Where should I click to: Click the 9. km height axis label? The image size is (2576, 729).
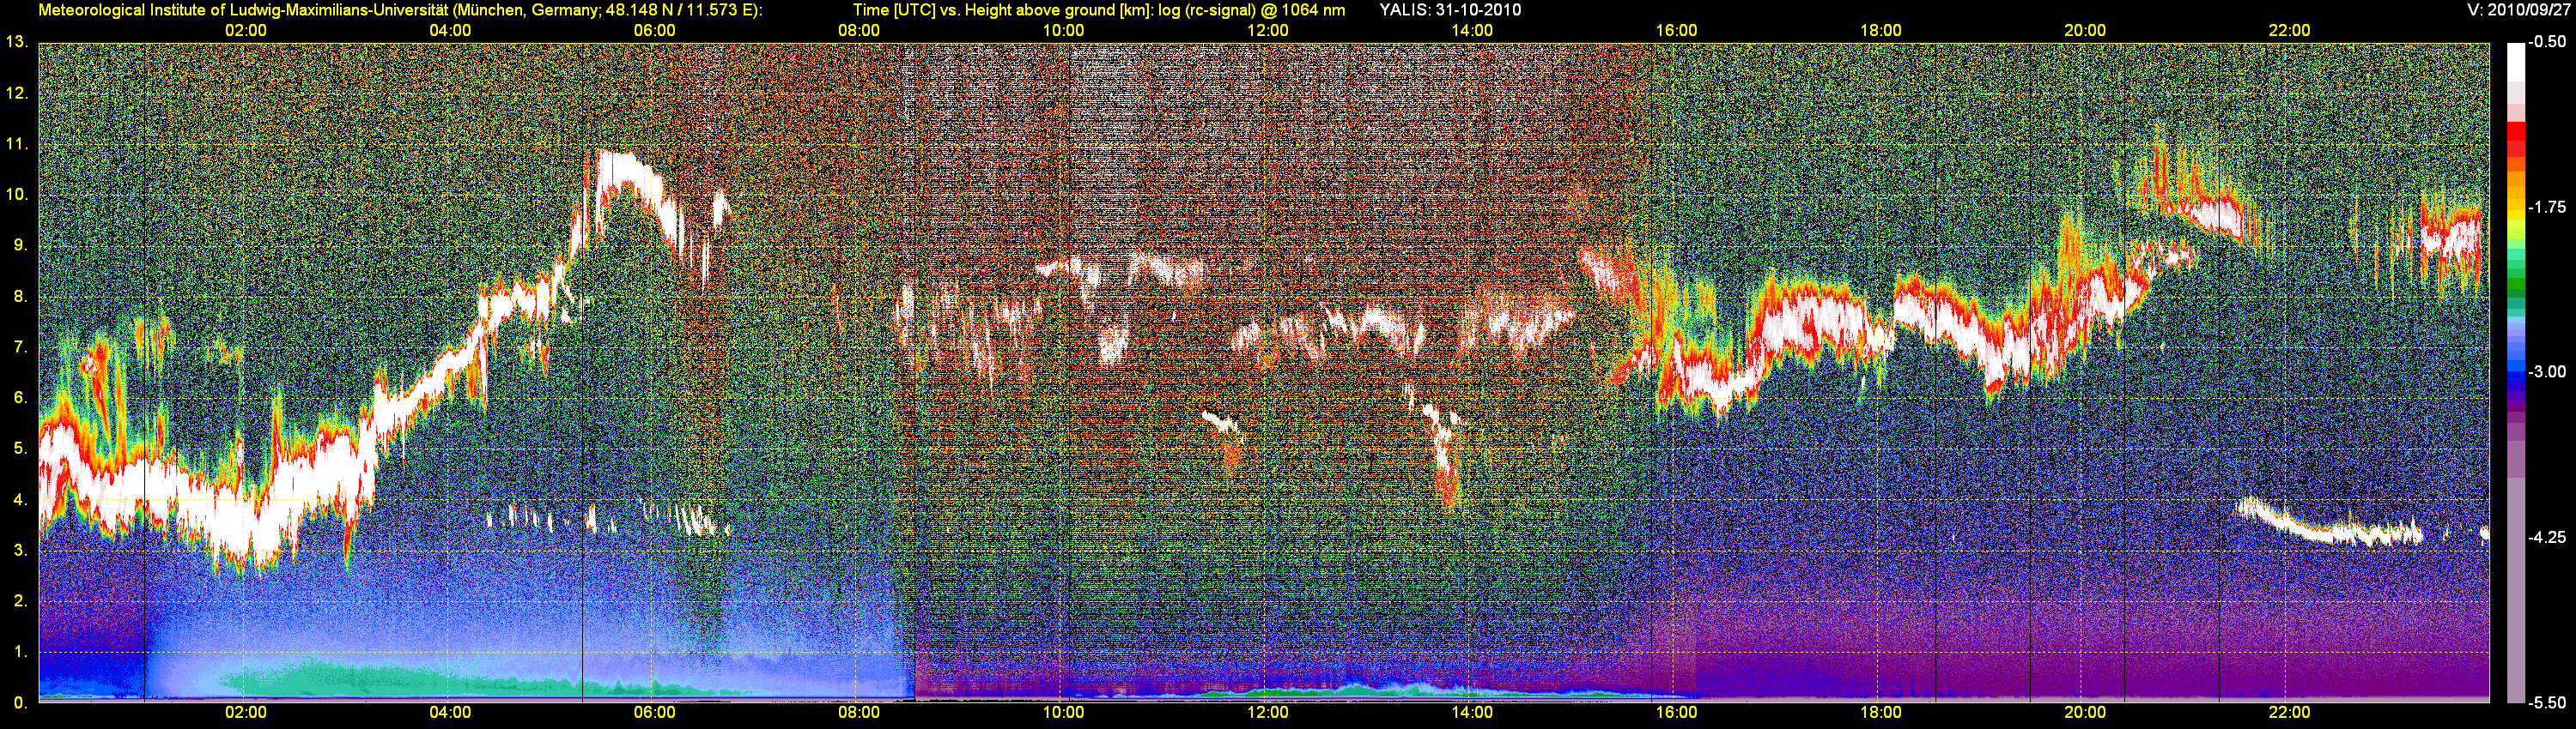[x=20, y=244]
